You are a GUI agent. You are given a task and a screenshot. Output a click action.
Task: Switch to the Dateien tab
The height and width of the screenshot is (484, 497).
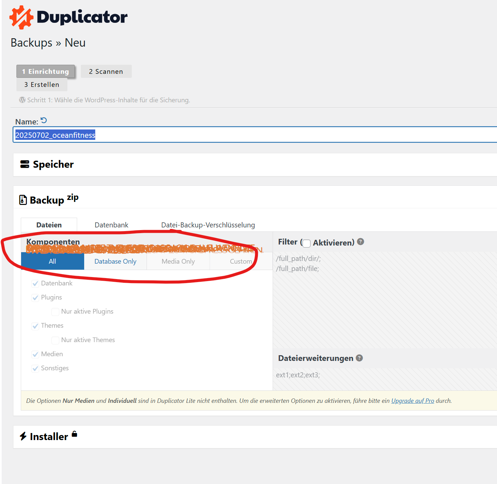click(49, 225)
